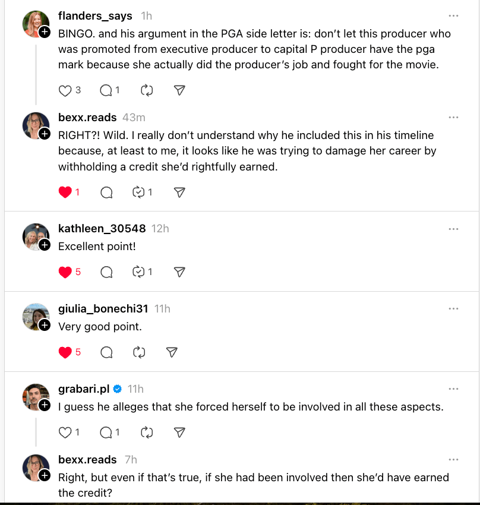Open flanders_says profile via username
The image size is (480, 505).
[x=95, y=16]
